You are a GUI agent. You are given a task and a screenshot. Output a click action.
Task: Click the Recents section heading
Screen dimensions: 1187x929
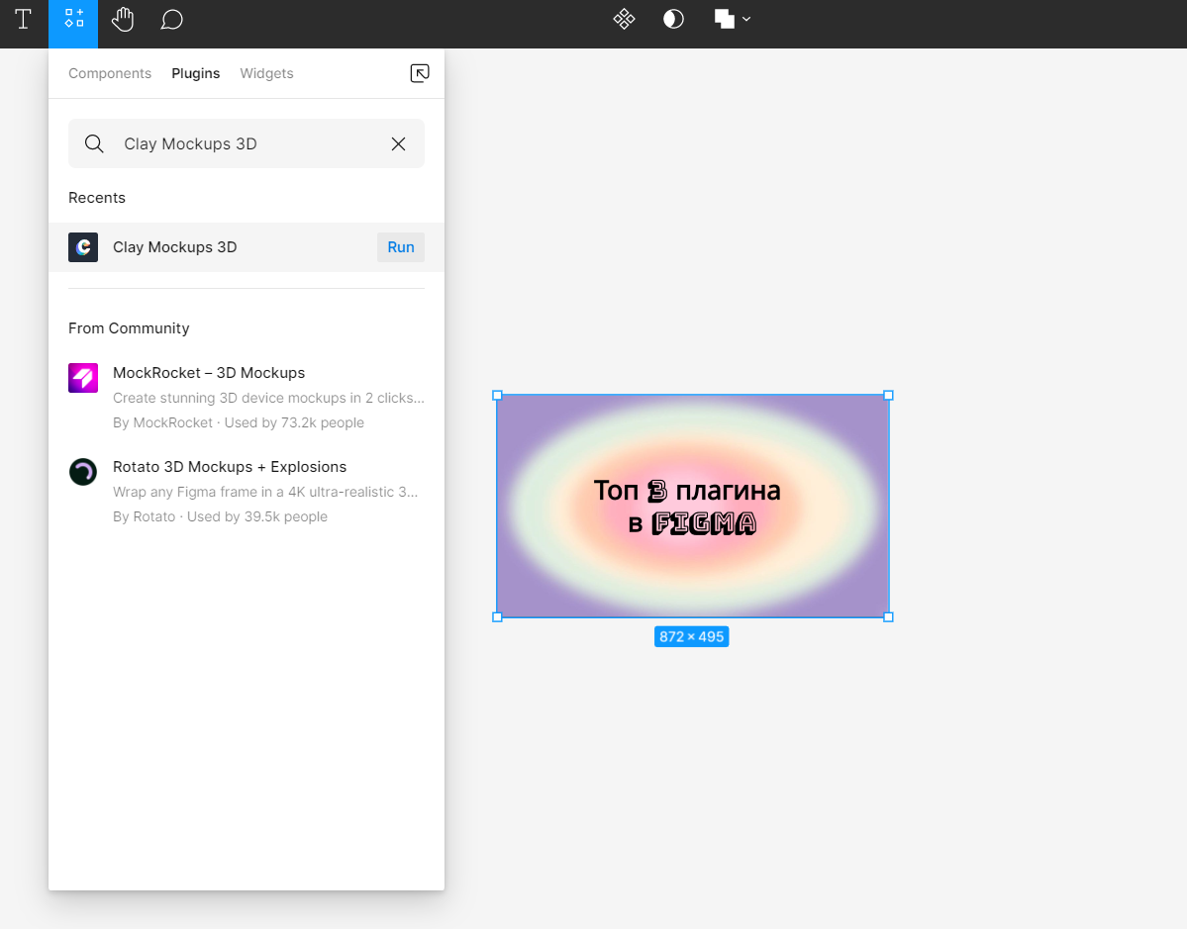click(x=97, y=198)
